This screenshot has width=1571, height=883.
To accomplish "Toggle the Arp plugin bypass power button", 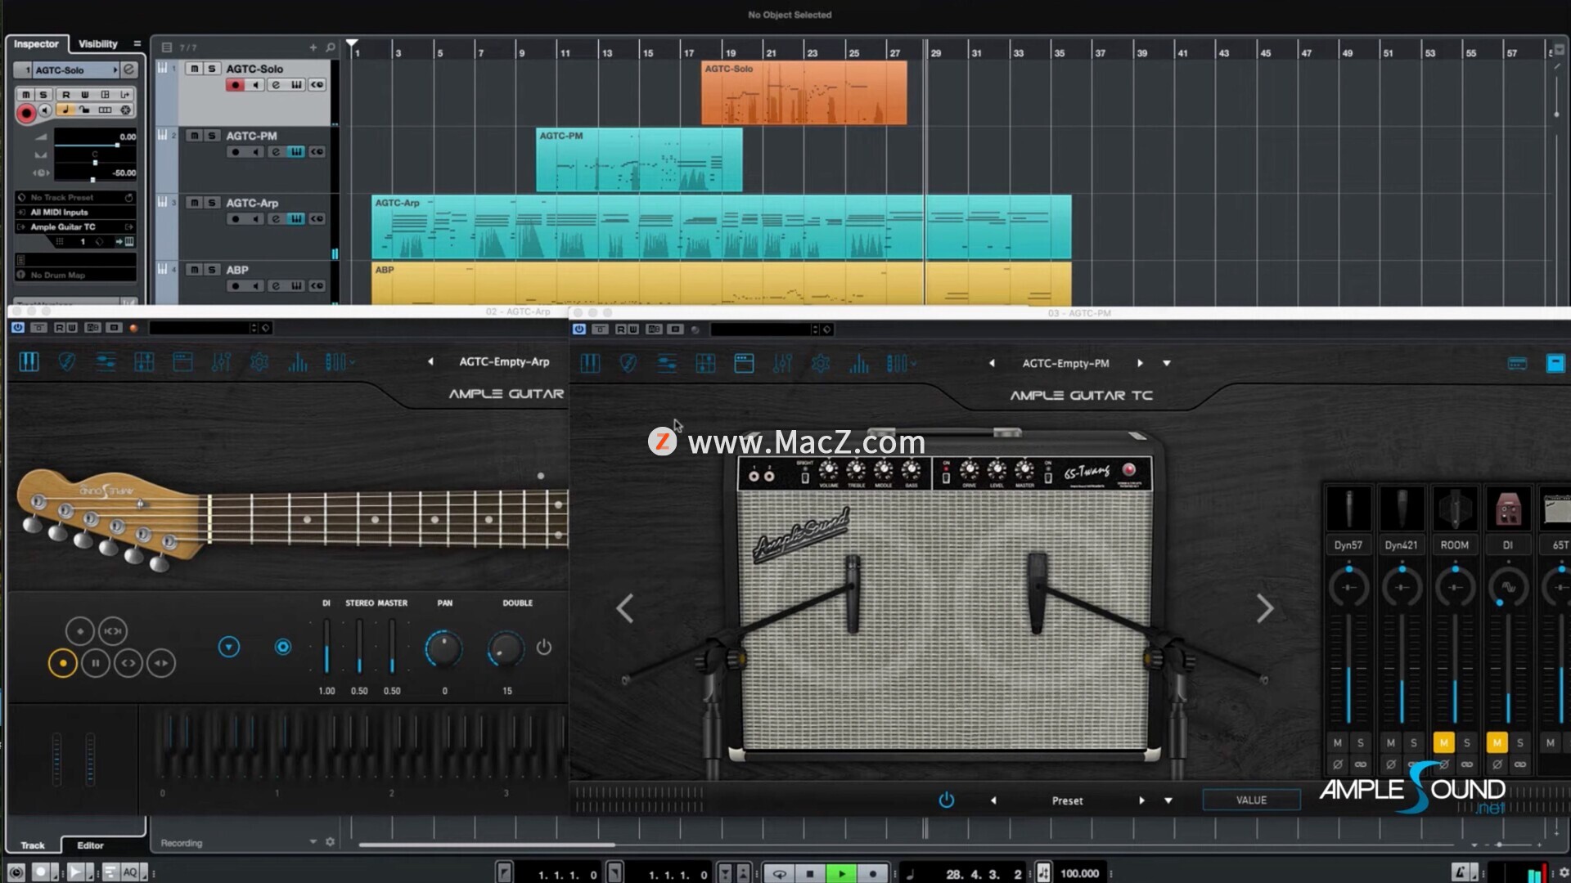I will pos(17,328).
